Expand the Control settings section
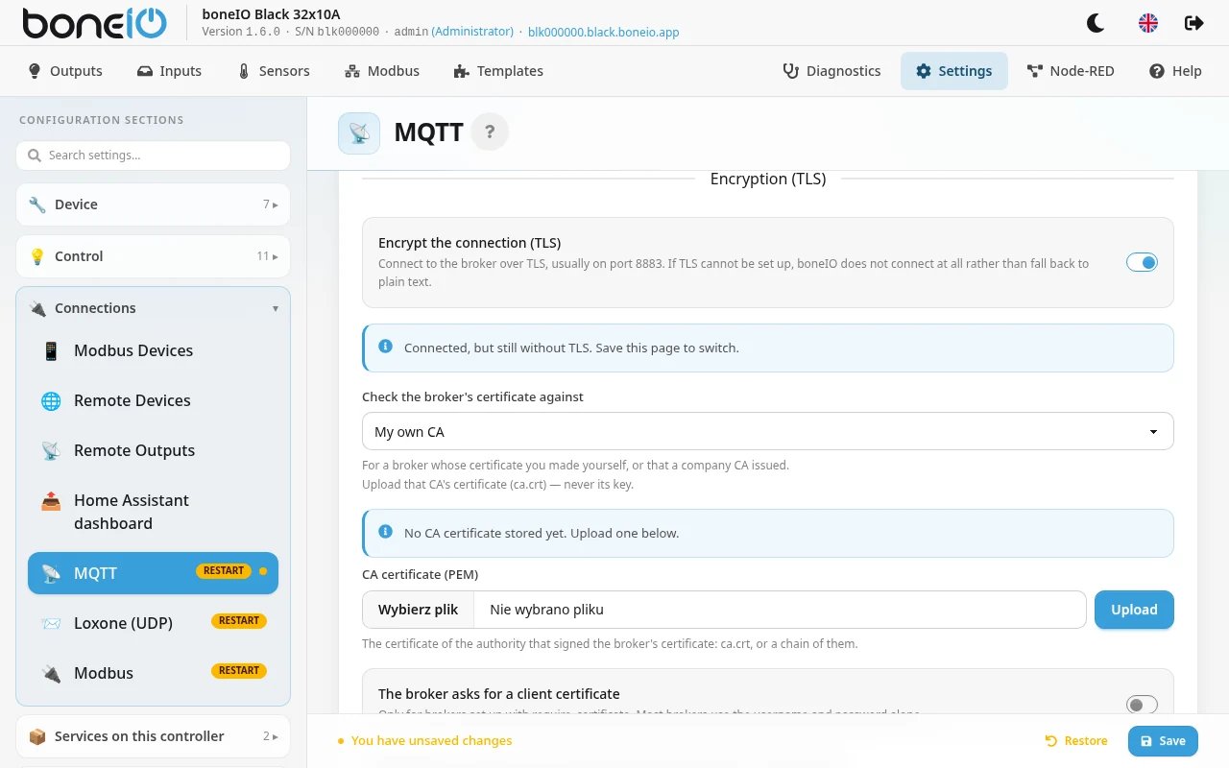 click(153, 256)
